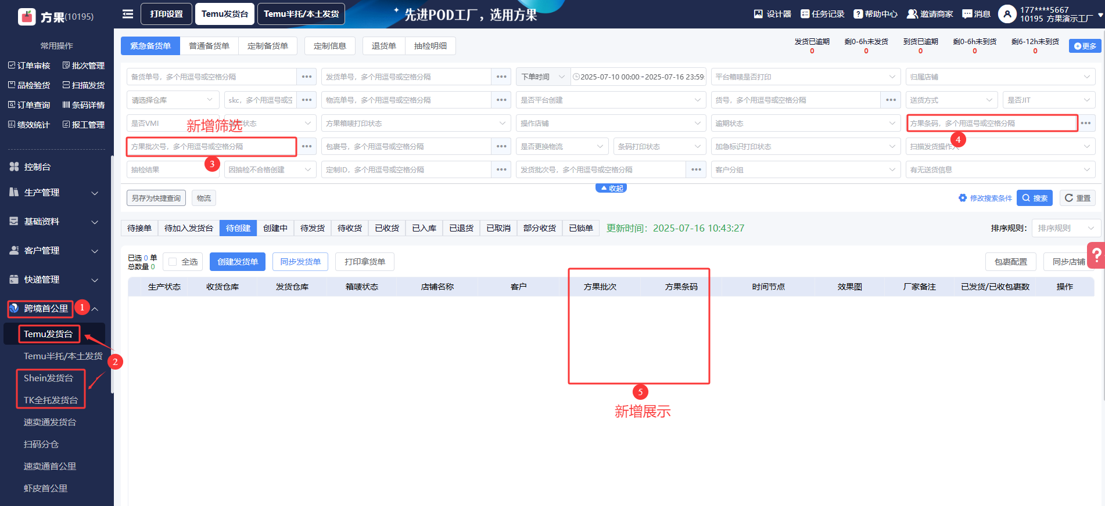Image resolution: width=1105 pixels, height=506 pixels.
Task: Click the 方果批次号 input field
Action: pyautogui.click(x=211, y=146)
